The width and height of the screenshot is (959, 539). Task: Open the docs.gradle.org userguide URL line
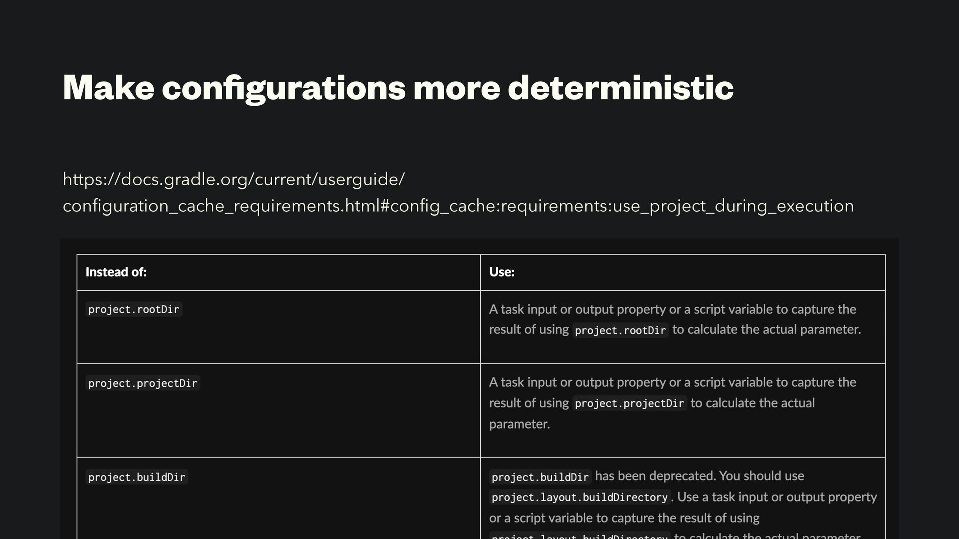click(234, 179)
